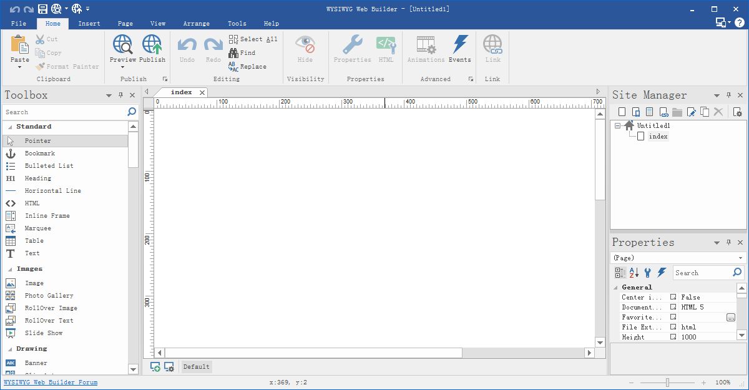Switch to the Insert ribbon tab

[89, 24]
